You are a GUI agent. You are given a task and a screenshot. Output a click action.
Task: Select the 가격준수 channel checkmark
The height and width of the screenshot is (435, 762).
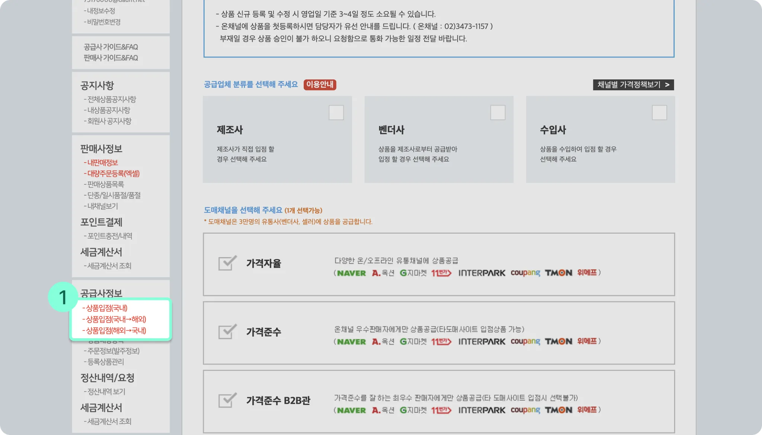point(227,332)
